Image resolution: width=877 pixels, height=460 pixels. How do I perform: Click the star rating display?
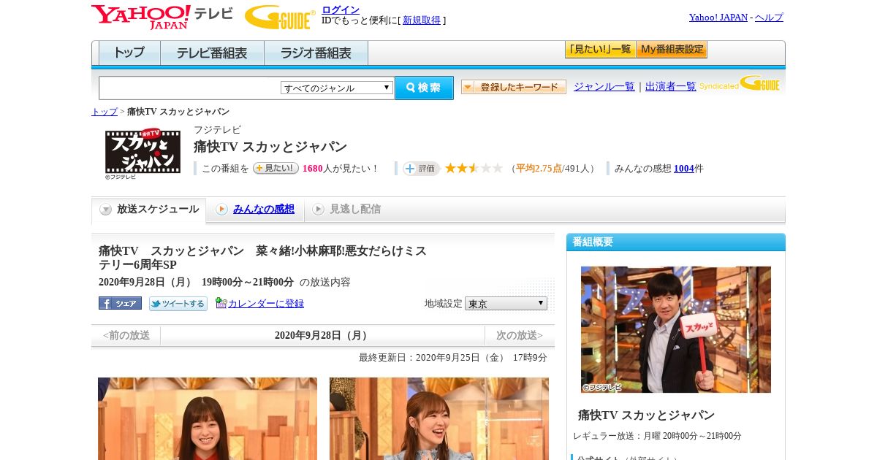[474, 168]
